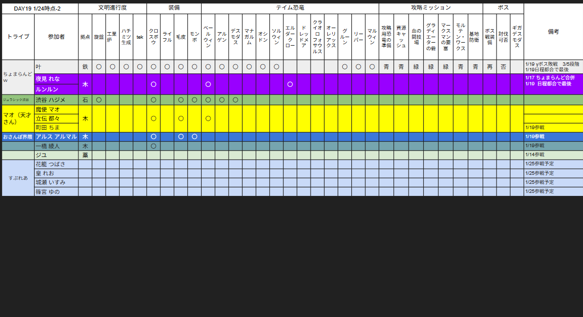Select the '参加者' column header

[x=56, y=37]
